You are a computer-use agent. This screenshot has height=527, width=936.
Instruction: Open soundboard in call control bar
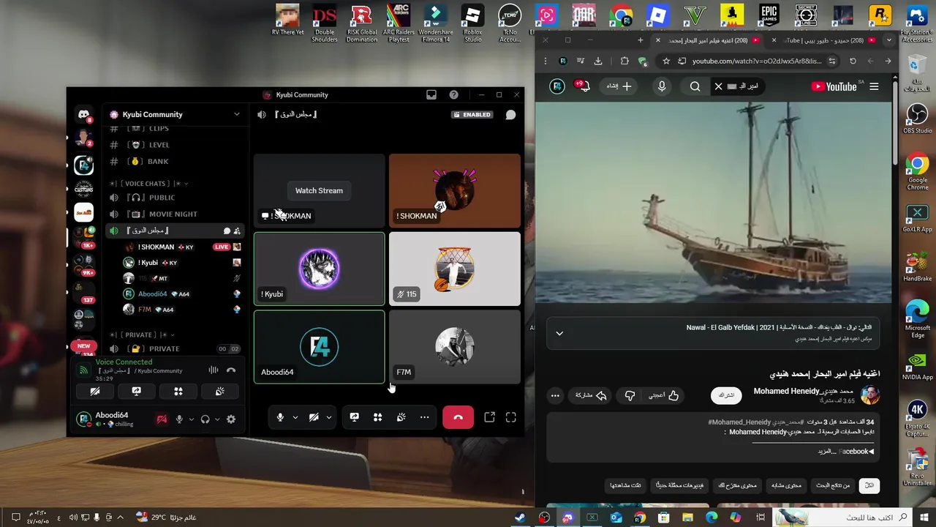tap(401, 417)
